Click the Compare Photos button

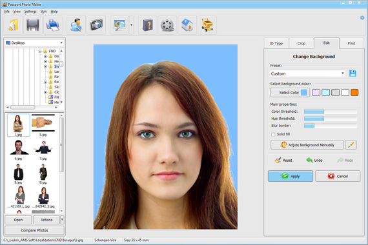coord(34,230)
